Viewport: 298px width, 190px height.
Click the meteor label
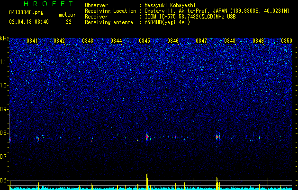click(67, 15)
